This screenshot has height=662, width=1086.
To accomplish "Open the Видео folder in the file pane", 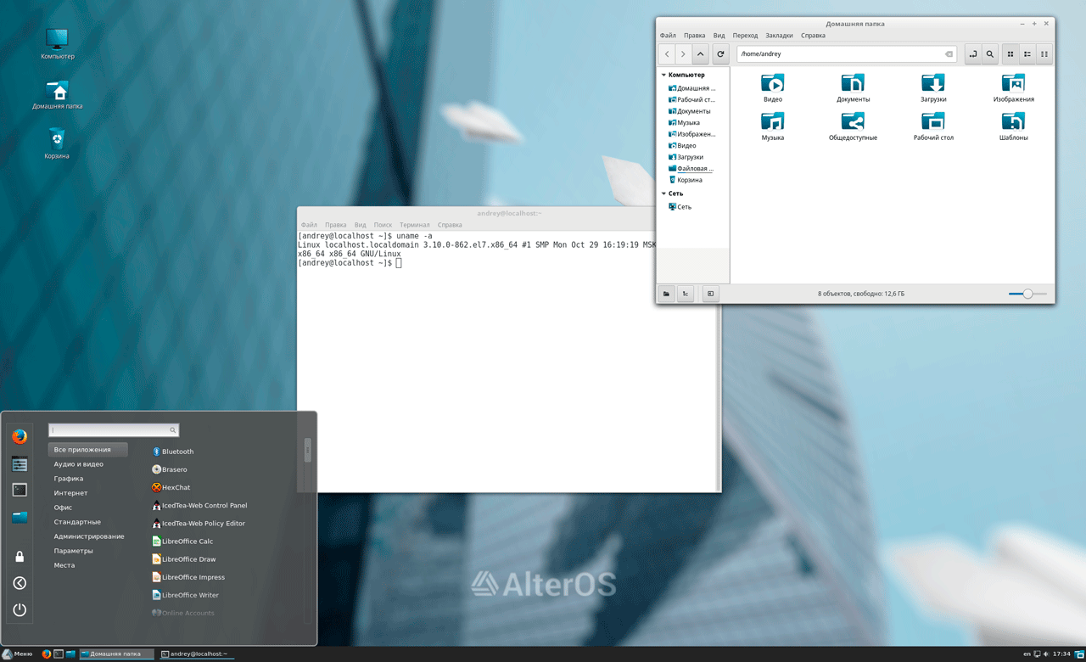I will 773,88.
